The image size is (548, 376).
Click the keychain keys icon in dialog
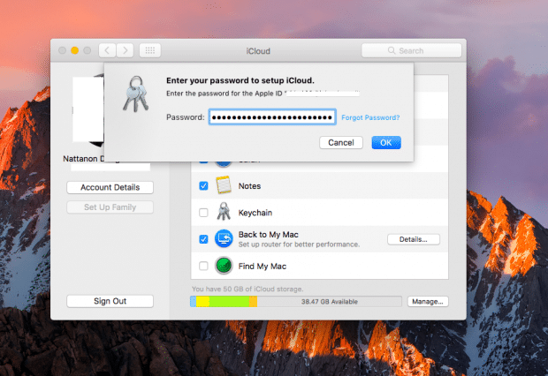(135, 94)
